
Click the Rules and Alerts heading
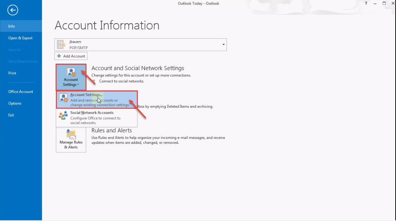coord(111,130)
